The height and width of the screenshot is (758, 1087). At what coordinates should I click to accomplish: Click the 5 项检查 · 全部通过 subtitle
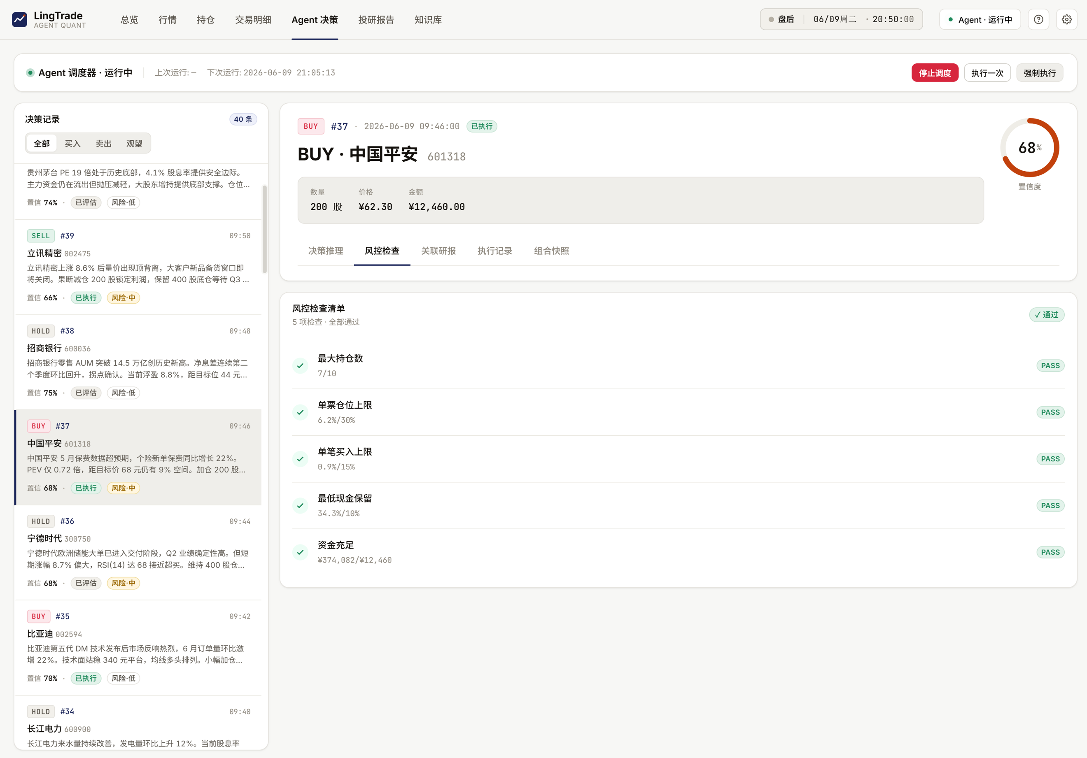[326, 322]
